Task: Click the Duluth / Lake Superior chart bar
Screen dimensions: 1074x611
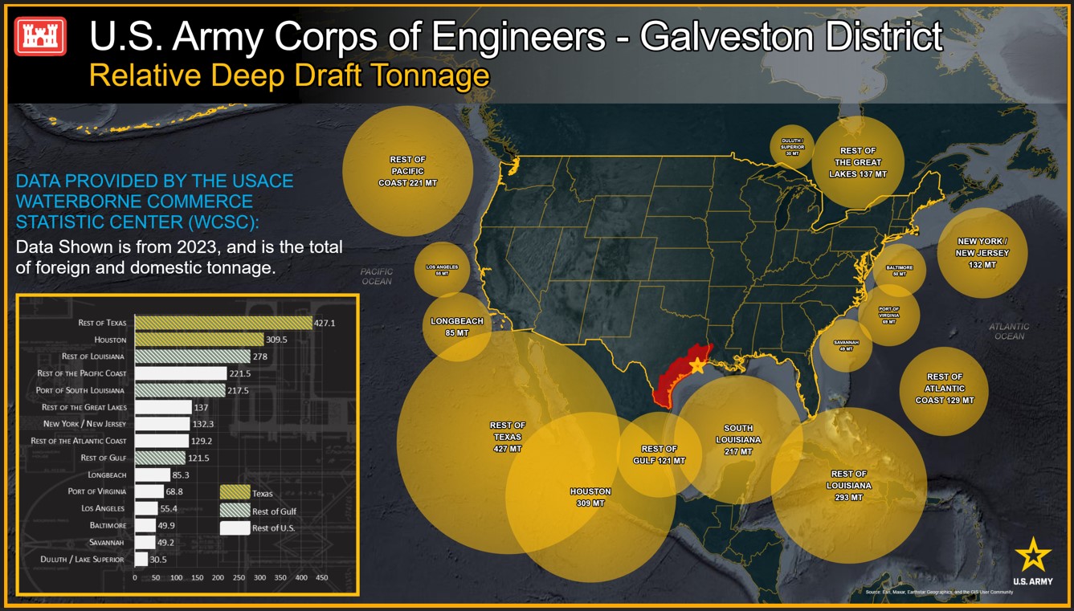Action: click(x=141, y=559)
